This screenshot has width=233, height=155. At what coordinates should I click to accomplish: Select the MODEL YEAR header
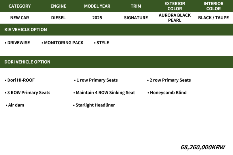point(97,6)
